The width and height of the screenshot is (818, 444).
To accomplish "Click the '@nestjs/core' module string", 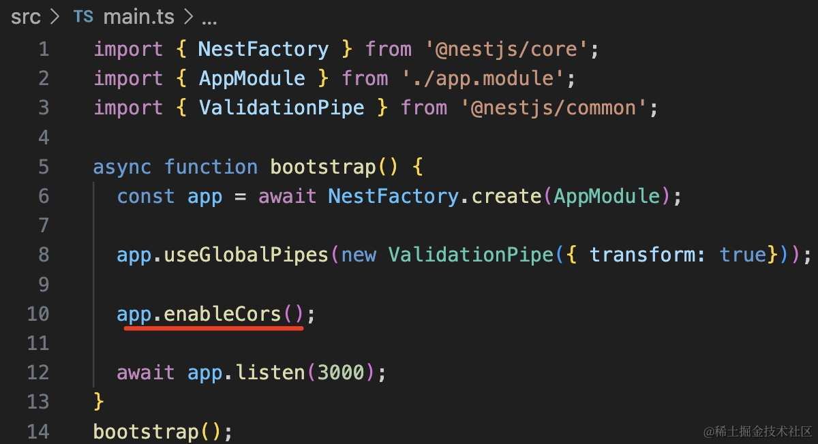I will click(505, 49).
